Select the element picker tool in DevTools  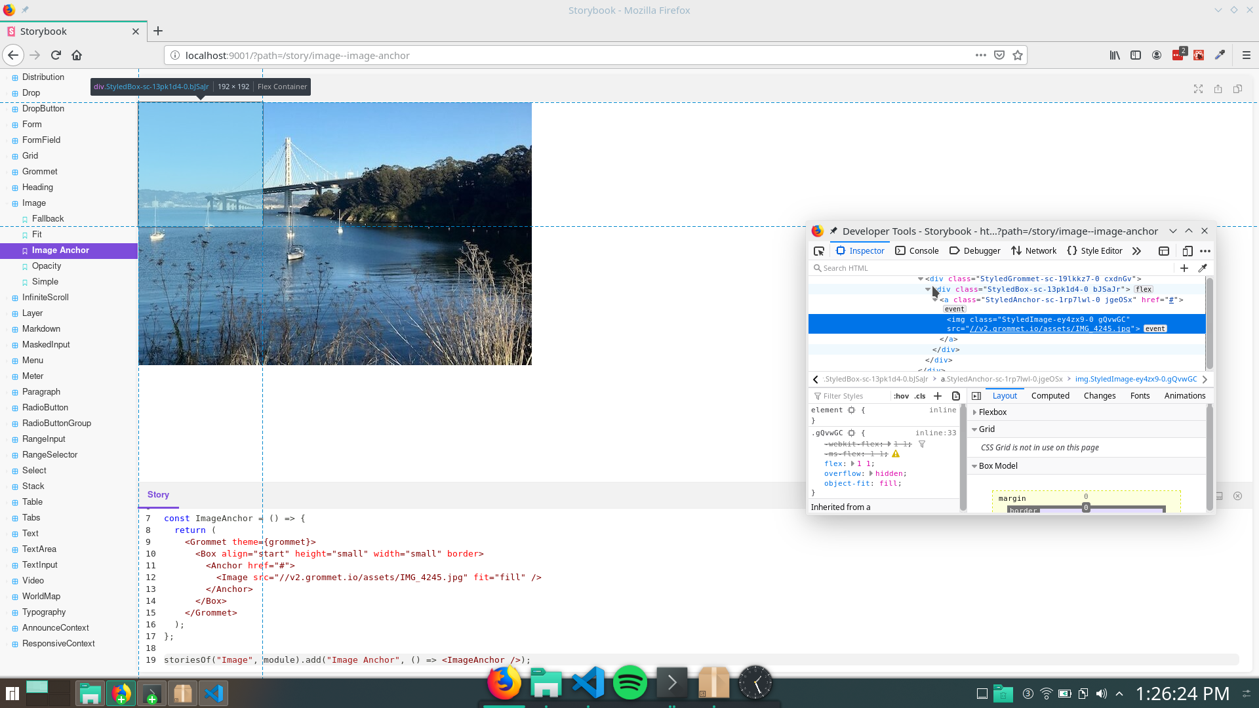click(819, 250)
